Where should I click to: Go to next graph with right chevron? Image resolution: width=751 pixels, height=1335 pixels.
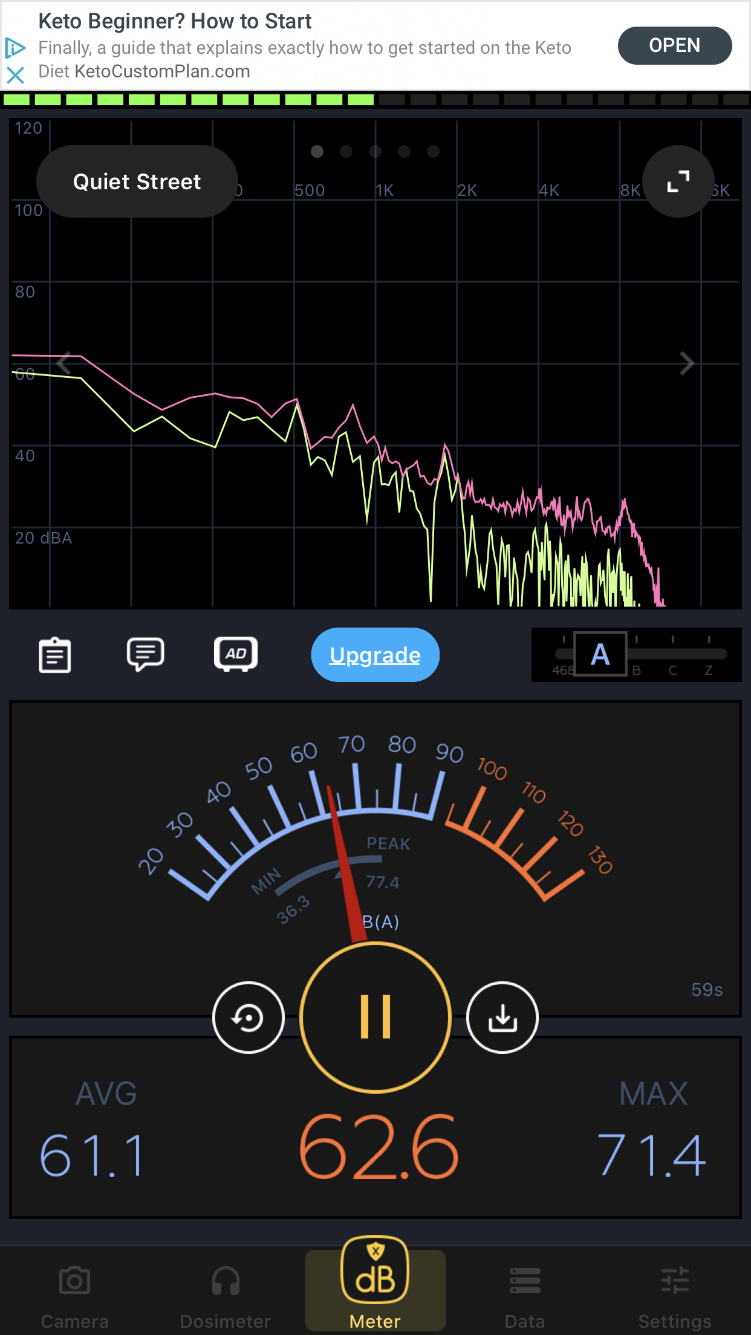[686, 363]
